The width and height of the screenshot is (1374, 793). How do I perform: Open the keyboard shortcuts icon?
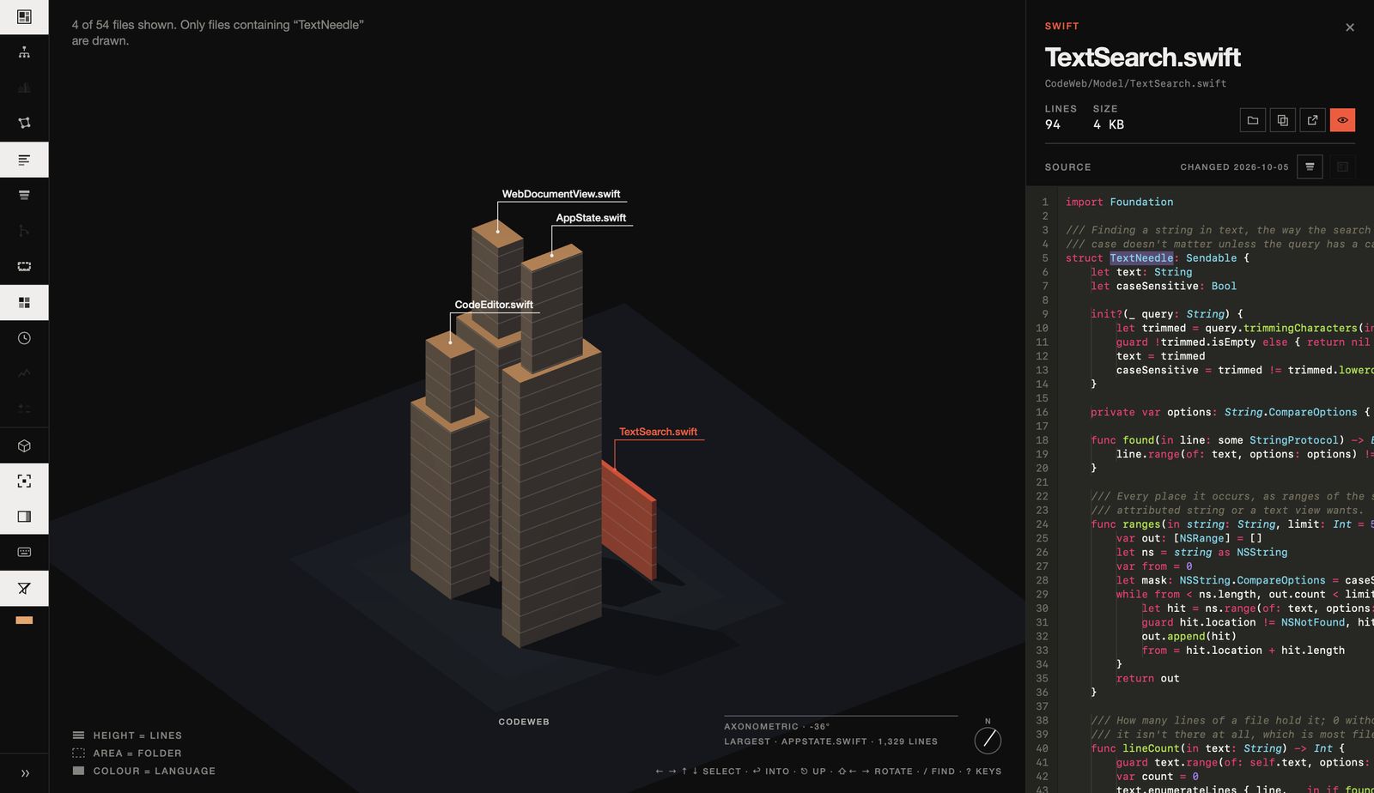(24, 552)
